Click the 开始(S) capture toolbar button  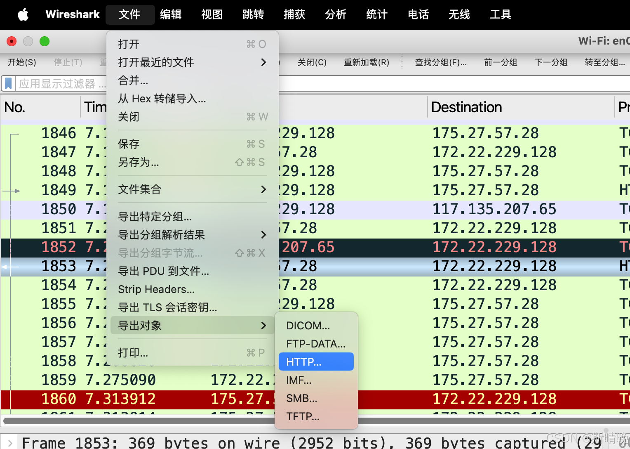point(22,62)
